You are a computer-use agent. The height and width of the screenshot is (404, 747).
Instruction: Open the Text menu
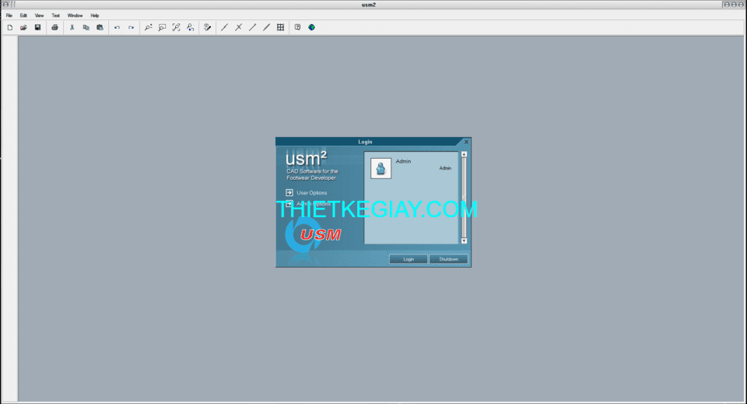coord(56,16)
